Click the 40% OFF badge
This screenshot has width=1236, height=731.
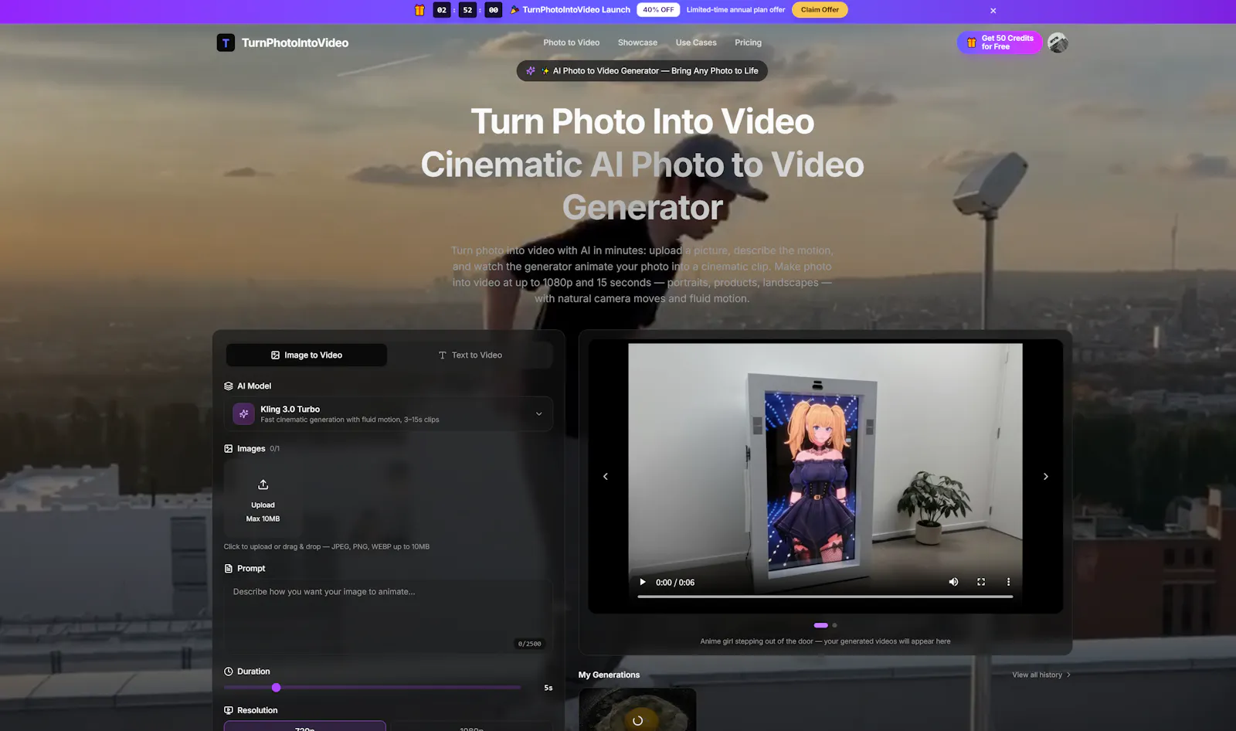[x=658, y=10]
